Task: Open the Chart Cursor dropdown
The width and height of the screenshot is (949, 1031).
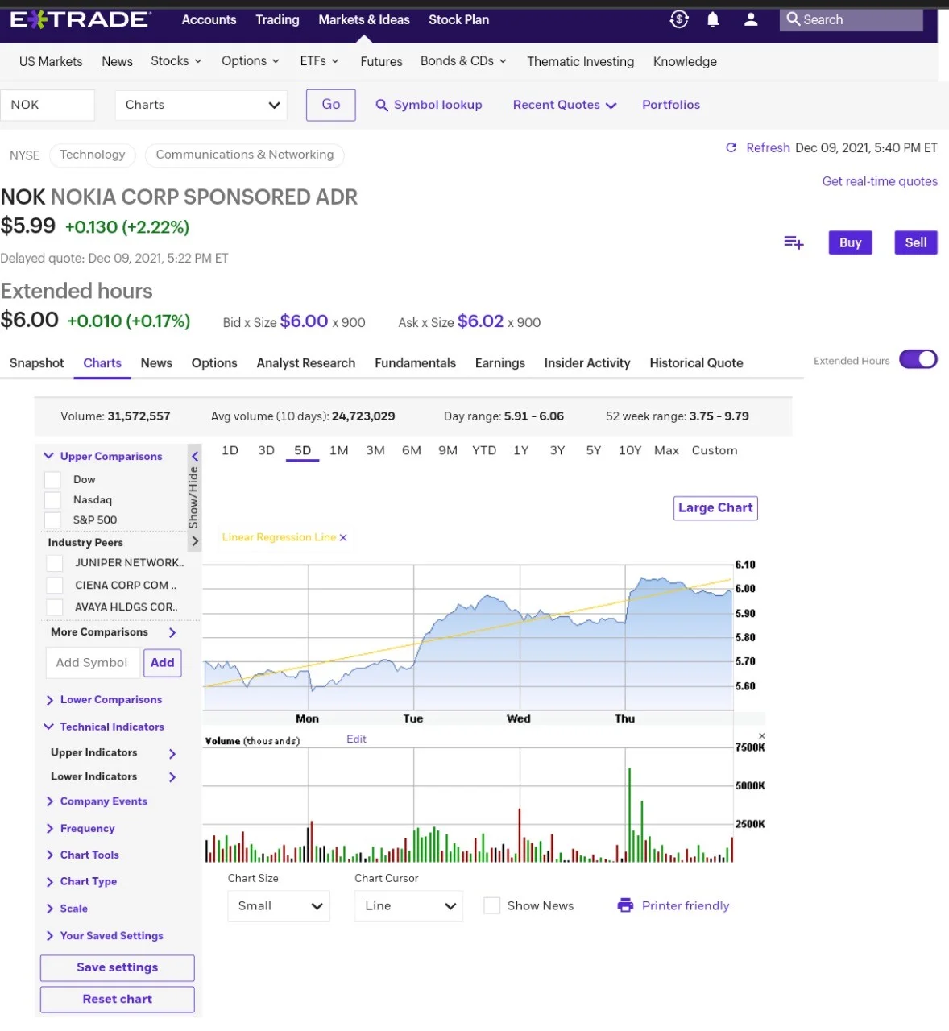Action: click(408, 906)
